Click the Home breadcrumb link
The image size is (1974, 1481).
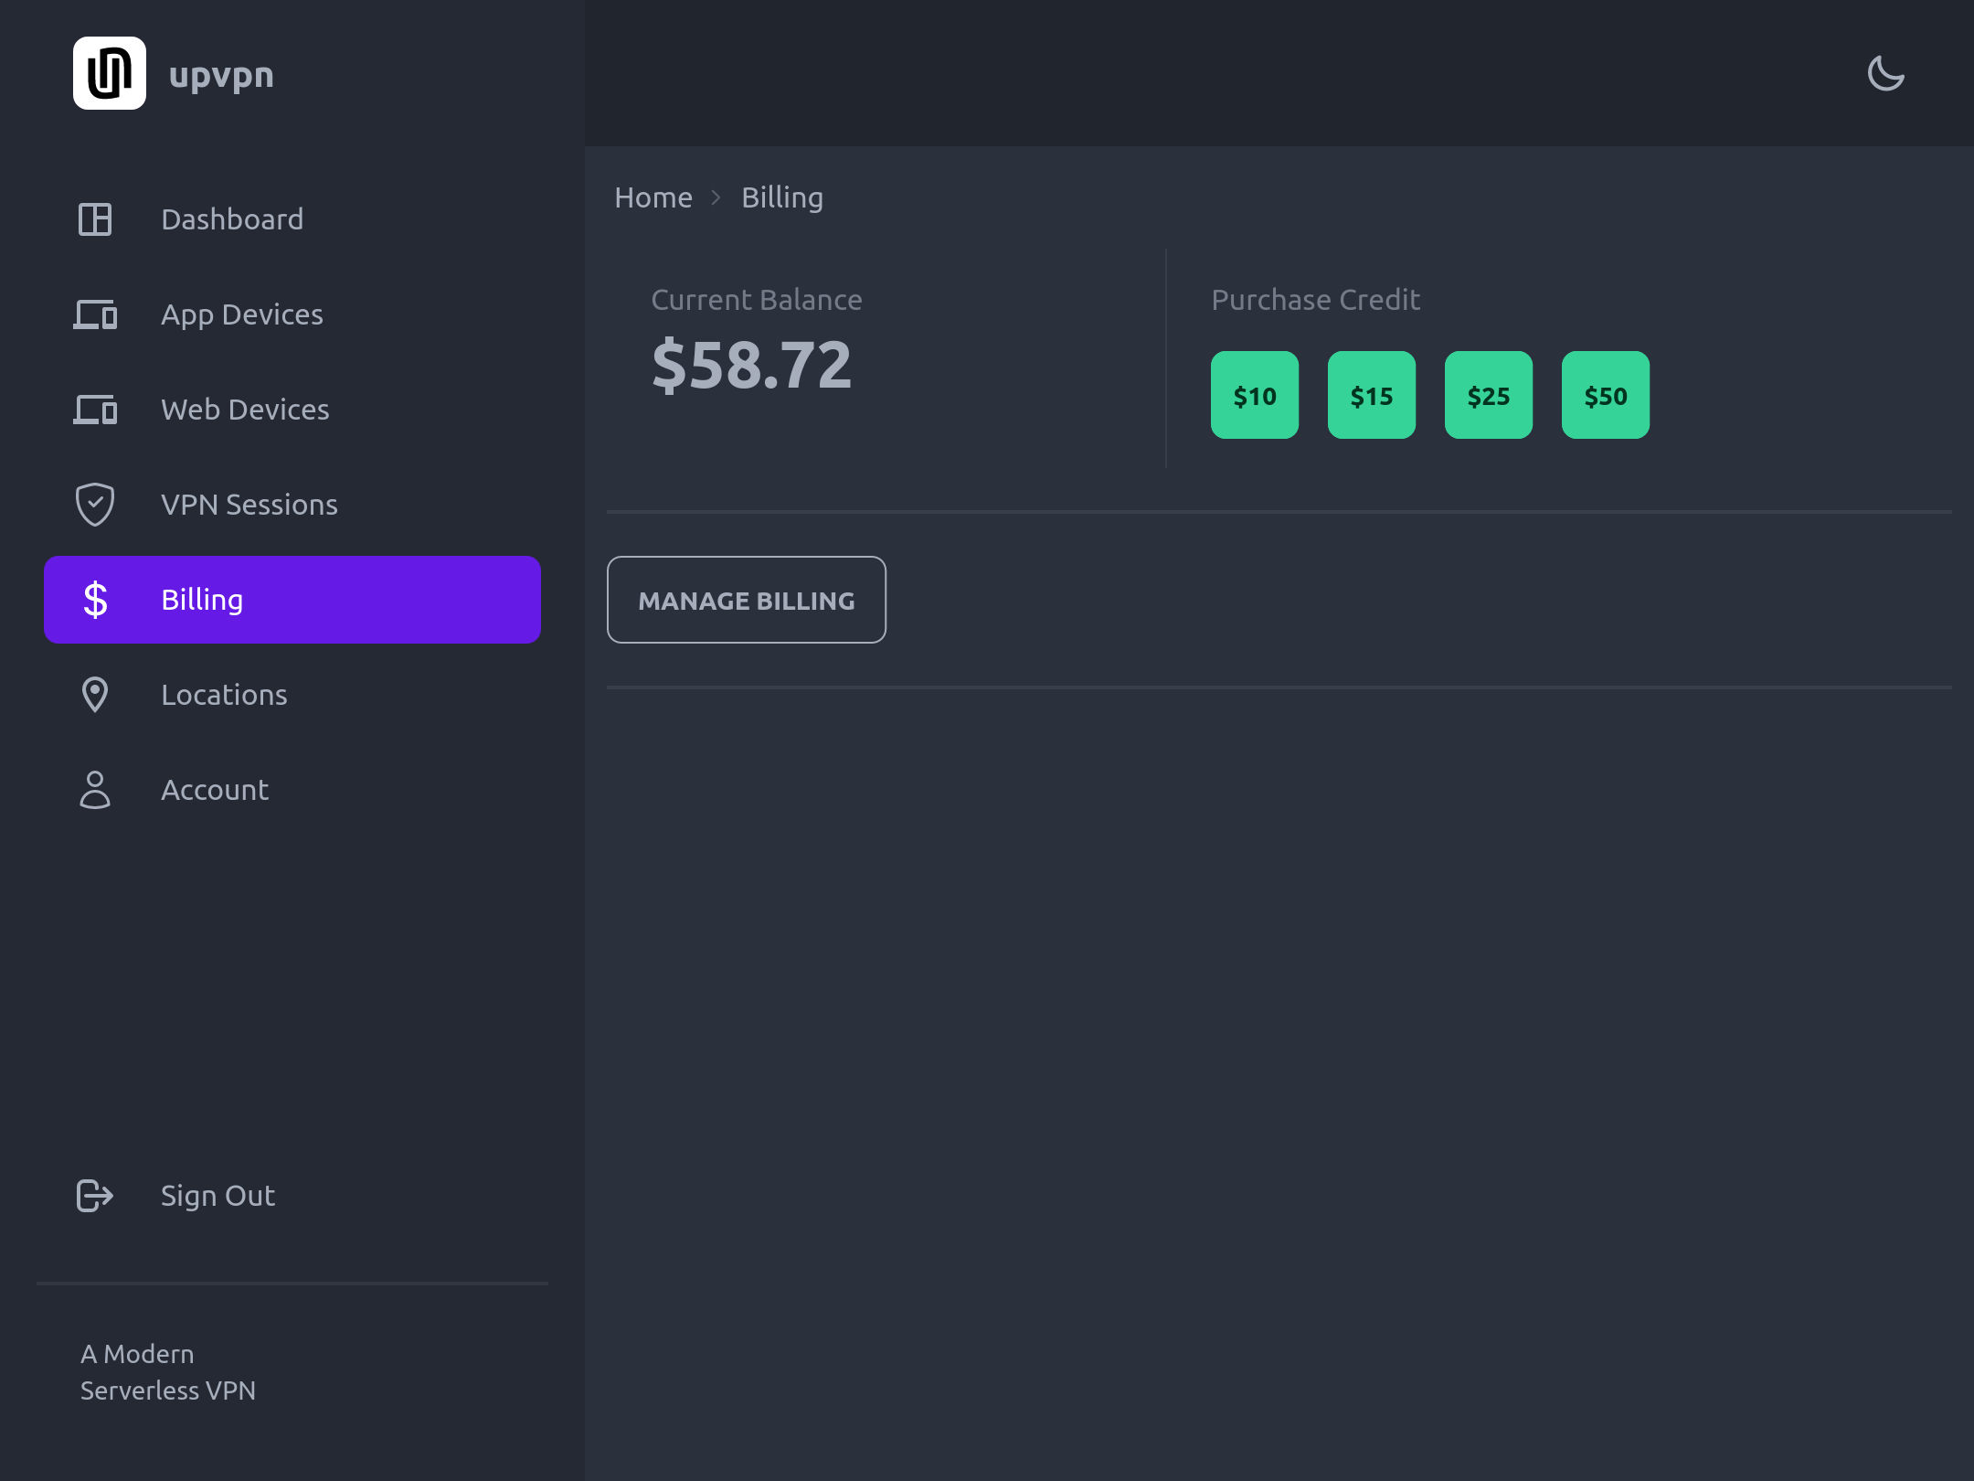pyautogui.click(x=653, y=197)
